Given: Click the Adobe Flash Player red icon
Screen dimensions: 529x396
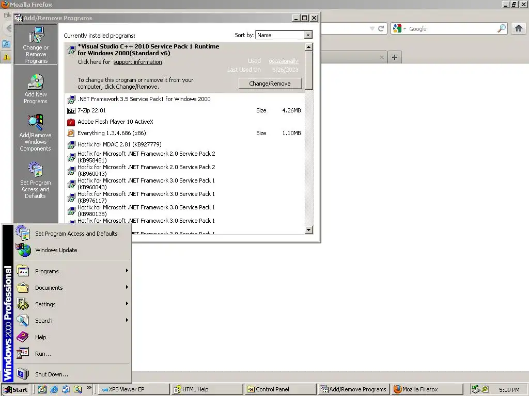Looking at the screenshot, I should coord(71,122).
